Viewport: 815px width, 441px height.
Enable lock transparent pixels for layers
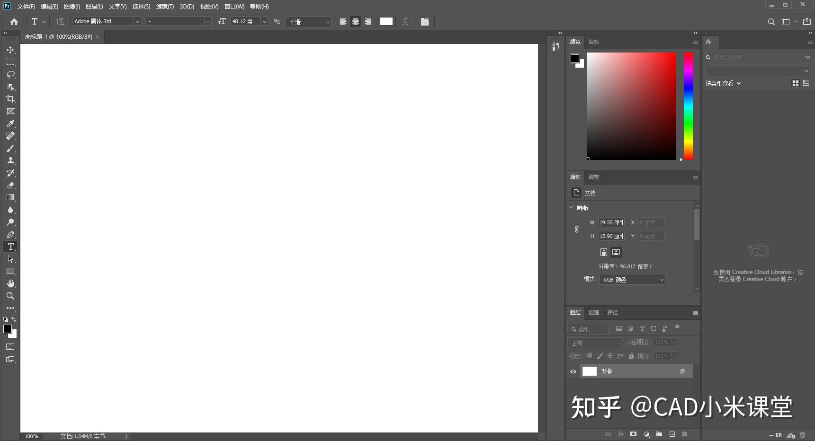click(x=589, y=356)
